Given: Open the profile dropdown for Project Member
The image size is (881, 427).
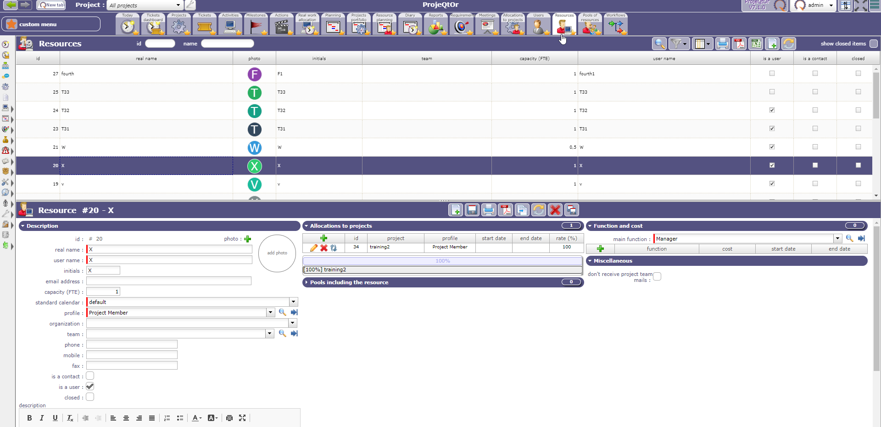Looking at the screenshot, I should tap(270, 313).
